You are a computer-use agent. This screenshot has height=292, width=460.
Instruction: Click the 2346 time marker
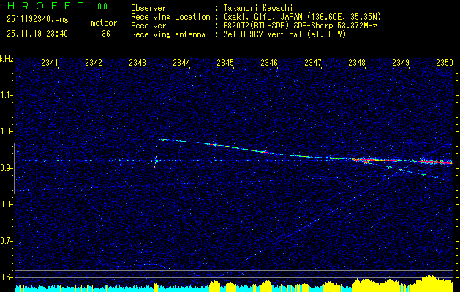[x=269, y=62]
